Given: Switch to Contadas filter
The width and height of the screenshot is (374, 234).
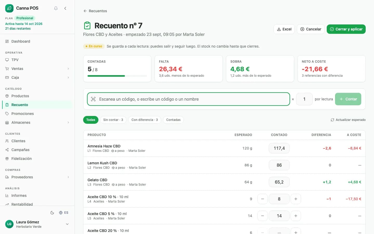Looking at the screenshot, I should click(x=173, y=120).
